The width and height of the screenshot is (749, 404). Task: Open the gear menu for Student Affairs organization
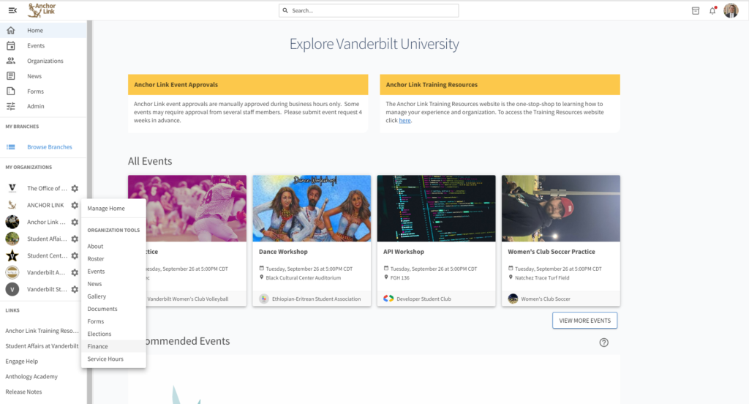(x=75, y=239)
